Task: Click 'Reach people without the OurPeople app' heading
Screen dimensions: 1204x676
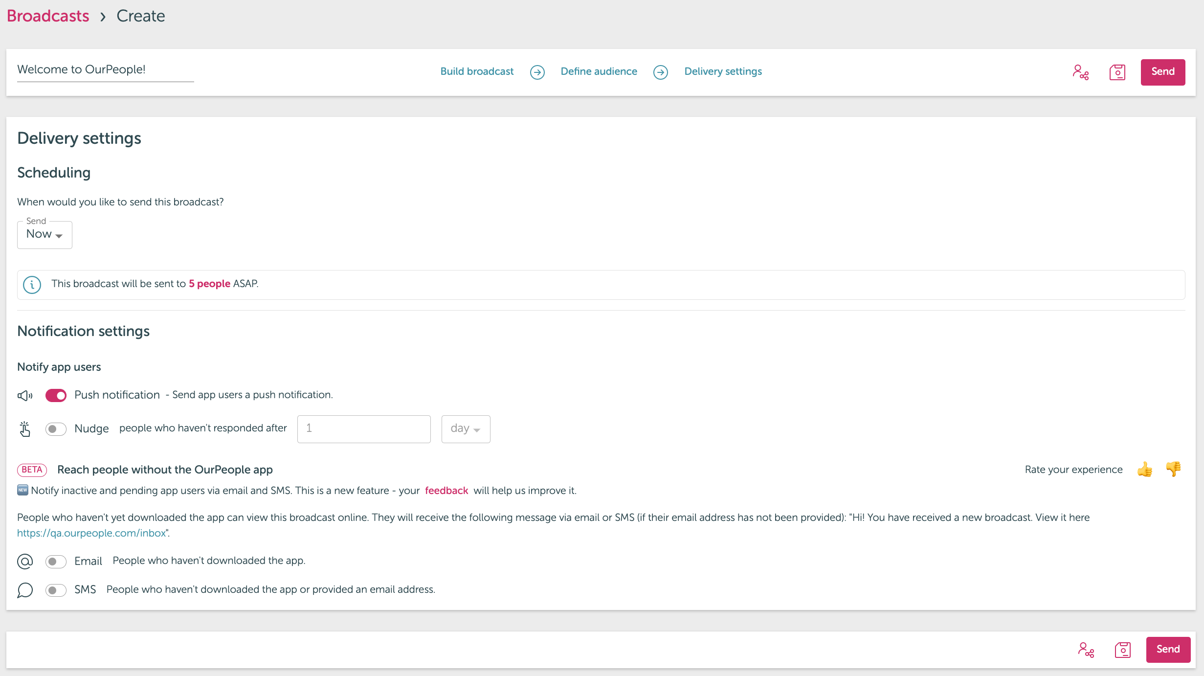Action: pyautogui.click(x=165, y=470)
